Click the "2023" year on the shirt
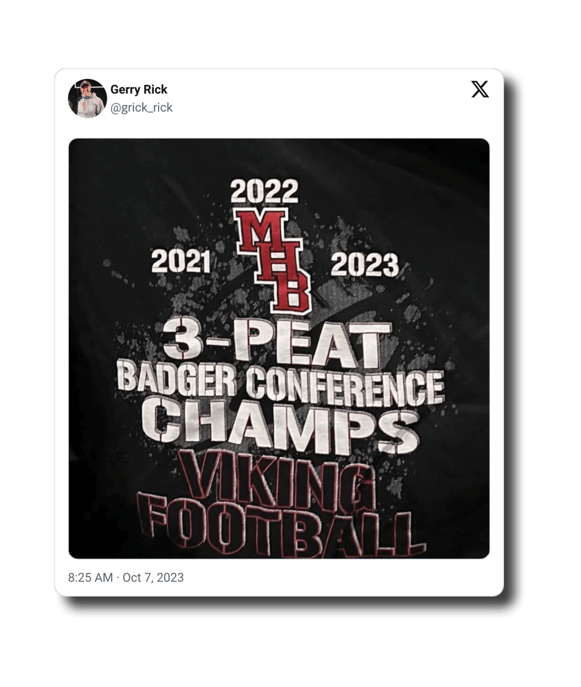 [365, 264]
